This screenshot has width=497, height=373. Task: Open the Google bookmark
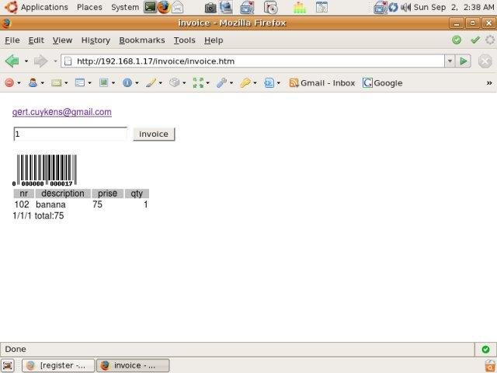tap(383, 83)
